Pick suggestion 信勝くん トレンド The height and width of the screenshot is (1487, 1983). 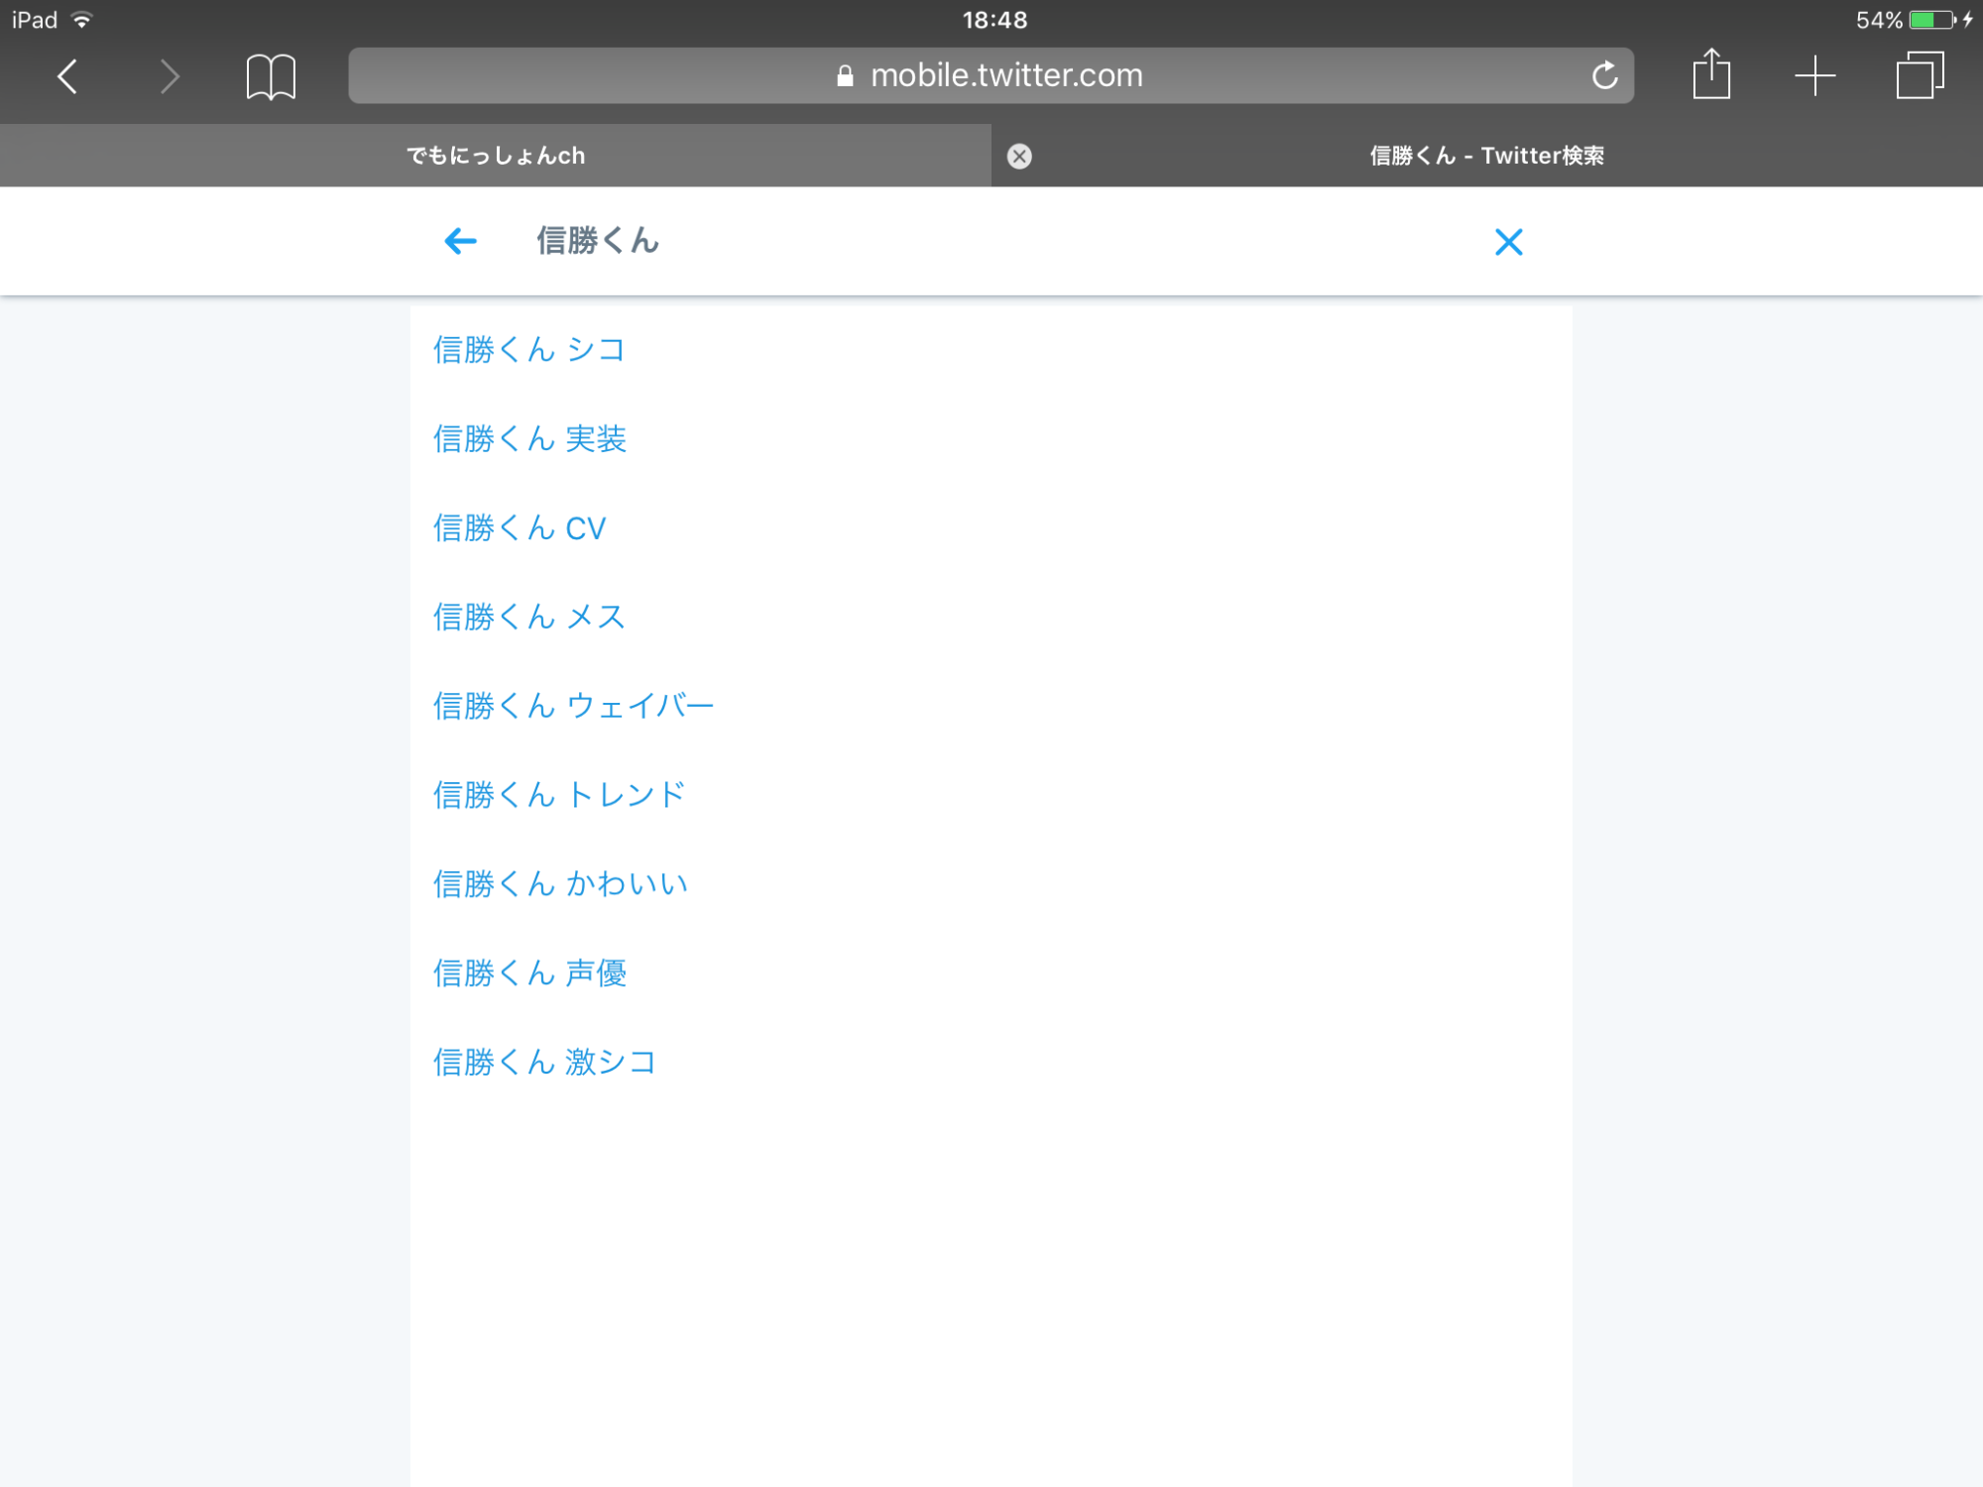560,795
